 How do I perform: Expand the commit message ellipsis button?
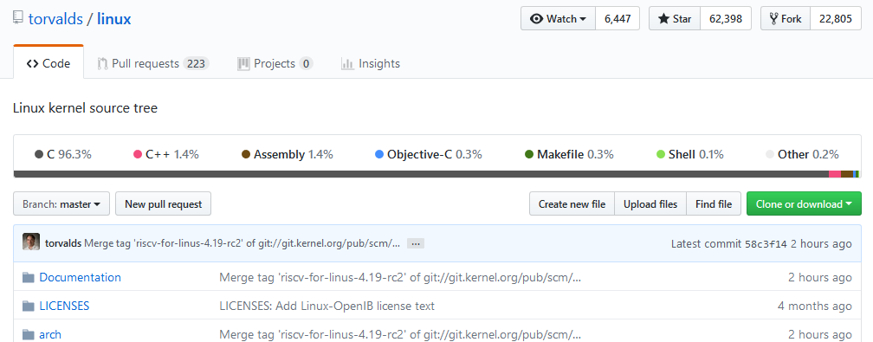coord(416,243)
